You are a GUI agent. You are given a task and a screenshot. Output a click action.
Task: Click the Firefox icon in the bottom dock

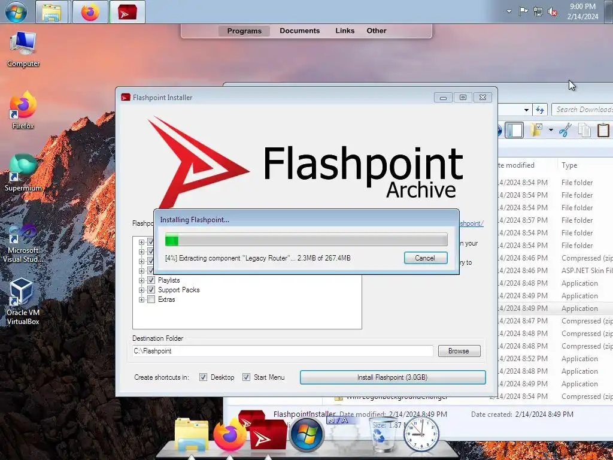[x=230, y=435]
